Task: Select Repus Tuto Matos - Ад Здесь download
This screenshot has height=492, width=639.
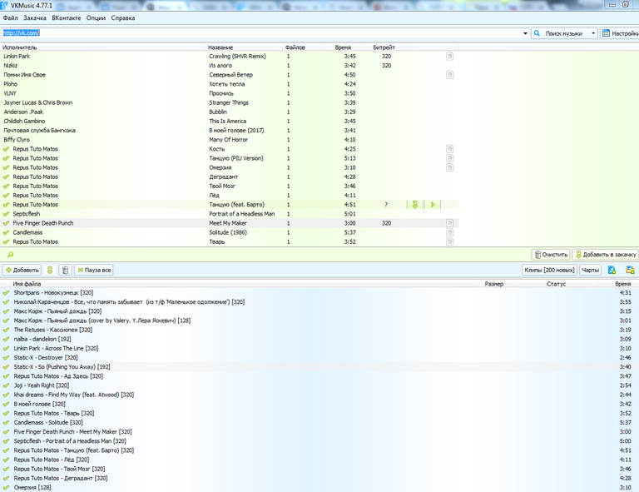Action: click(319, 376)
